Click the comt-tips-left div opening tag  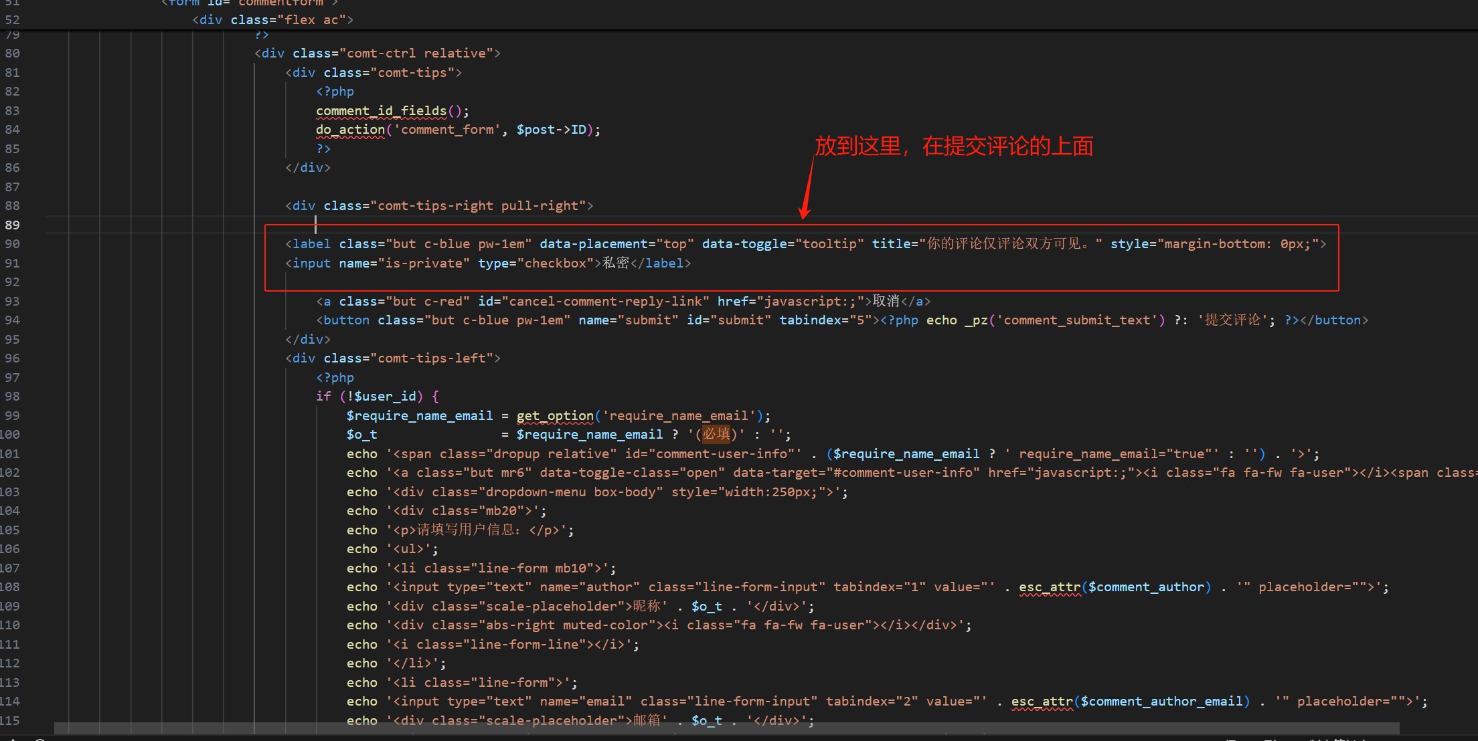pyautogui.click(x=393, y=358)
